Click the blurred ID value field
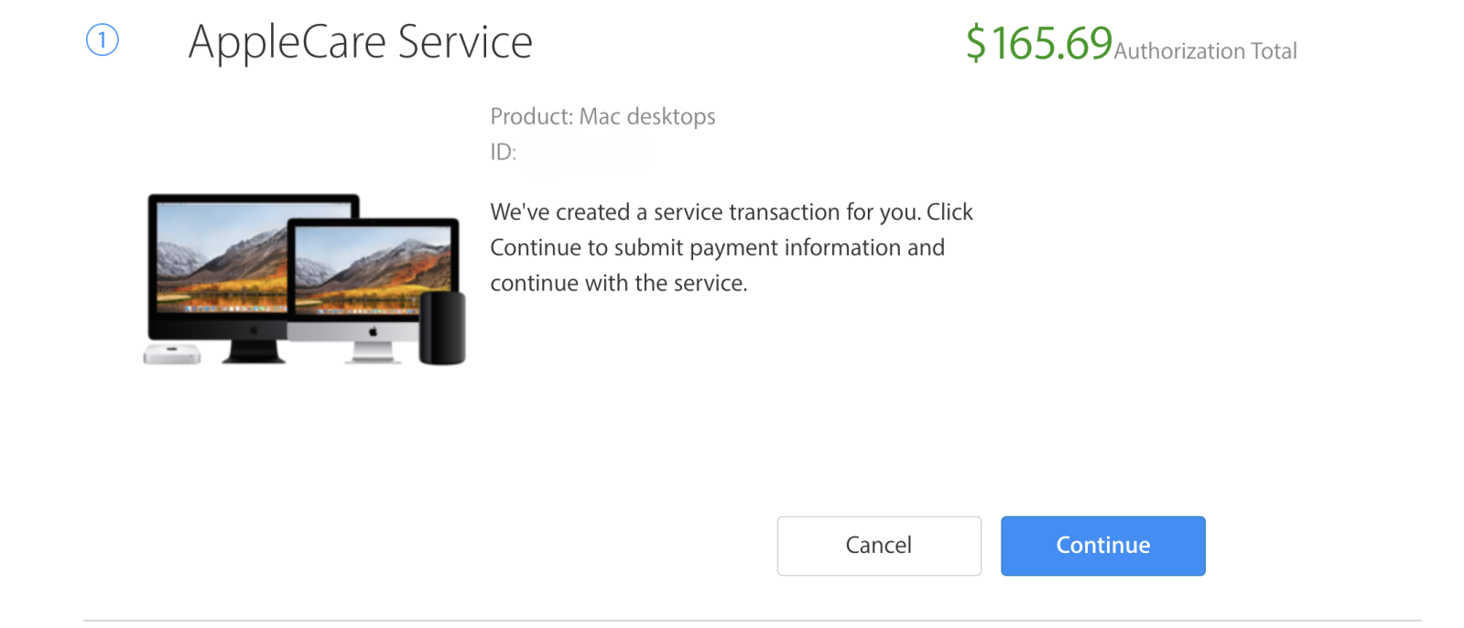 pyautogui.click(x=588, y=153)
